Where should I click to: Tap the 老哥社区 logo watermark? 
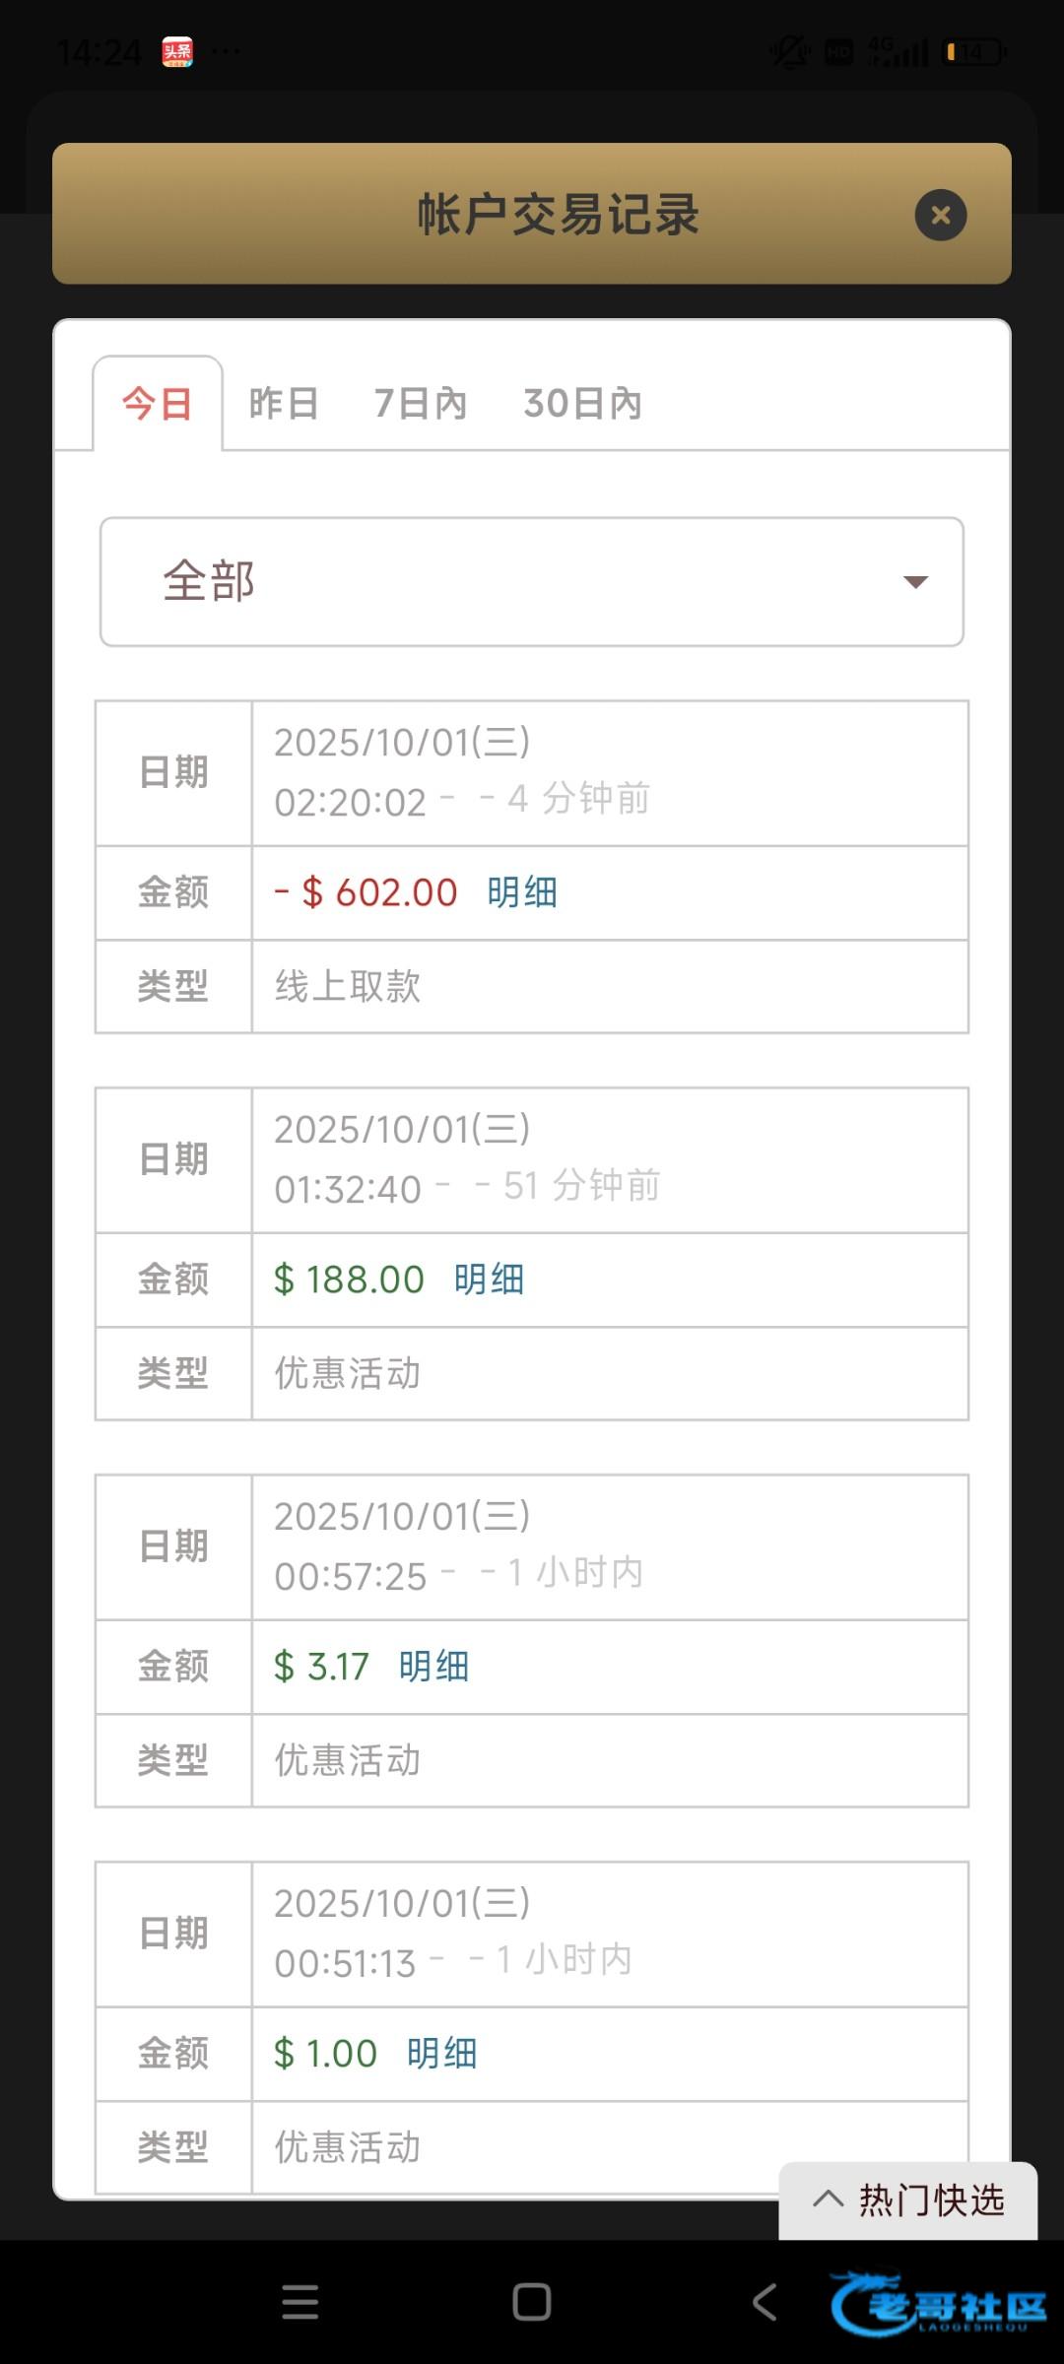(x=938, y=2303)
